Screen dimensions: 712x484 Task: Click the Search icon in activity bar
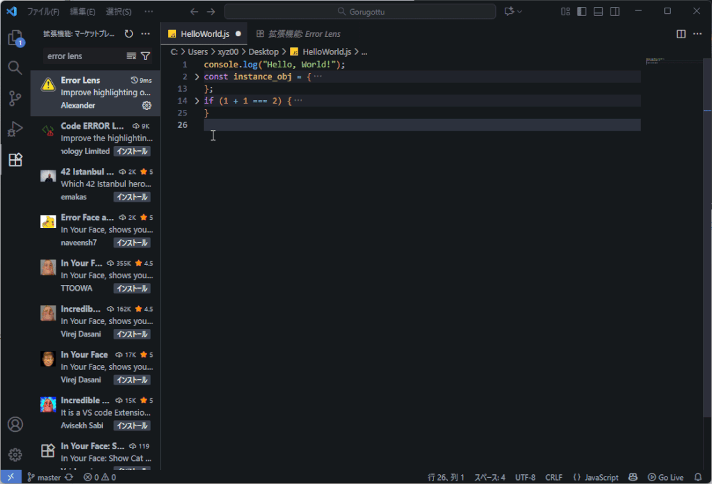tap(15, 67)
